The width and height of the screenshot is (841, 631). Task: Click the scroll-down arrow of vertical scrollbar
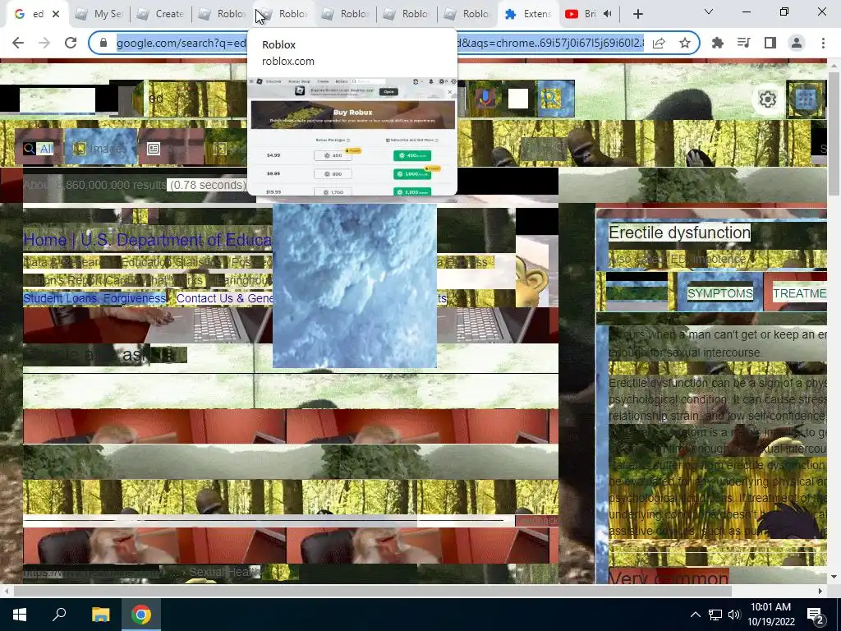pos(834,577)
